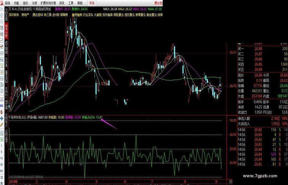The width and height of the screenshot is (288, 185).
Task: Click the blue four-way move arrows icon
Action: point(2,119)
